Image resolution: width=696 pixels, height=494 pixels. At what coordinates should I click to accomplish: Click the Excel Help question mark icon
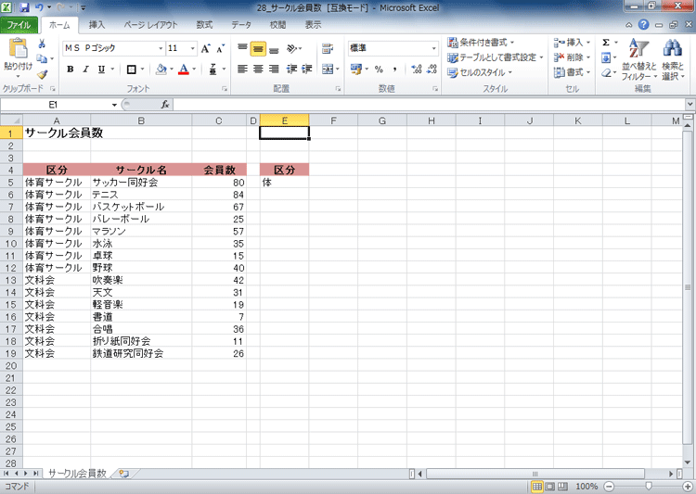(x=644, y=25)
